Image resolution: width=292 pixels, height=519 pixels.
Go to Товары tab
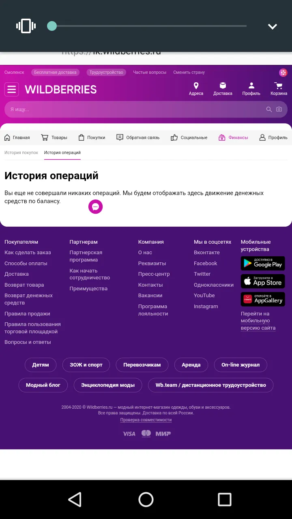(54, 137)
